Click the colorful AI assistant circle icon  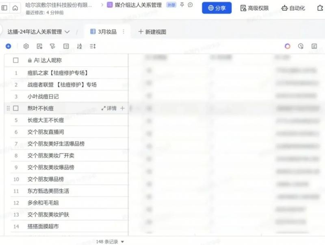(x=288, y=46)
